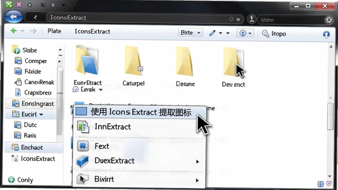338x190 pixels.
Task: Expand the Lerak dropdown arrow
Action: pos(101,90)
